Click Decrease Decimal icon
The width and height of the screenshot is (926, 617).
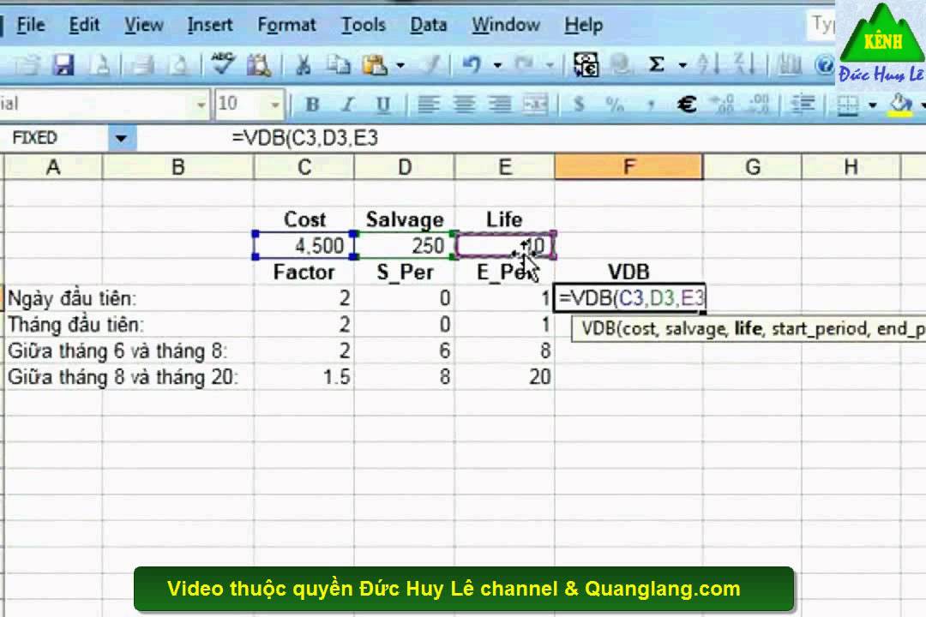click(758, 105)
